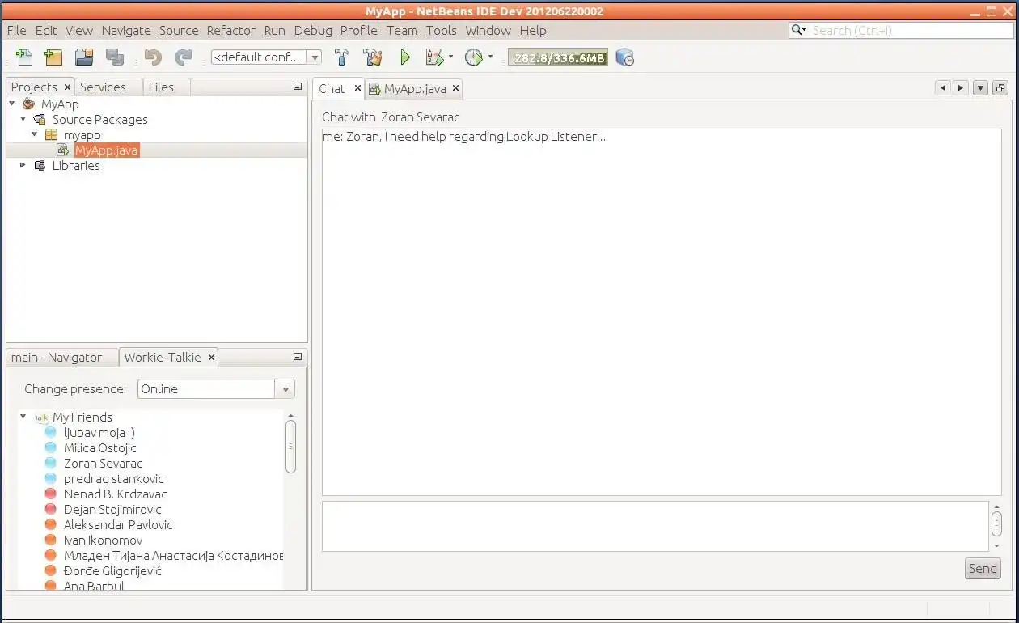1019x623 pixels.
Task: Click the search magnifier icon in the search box
Action: point(798,30)
